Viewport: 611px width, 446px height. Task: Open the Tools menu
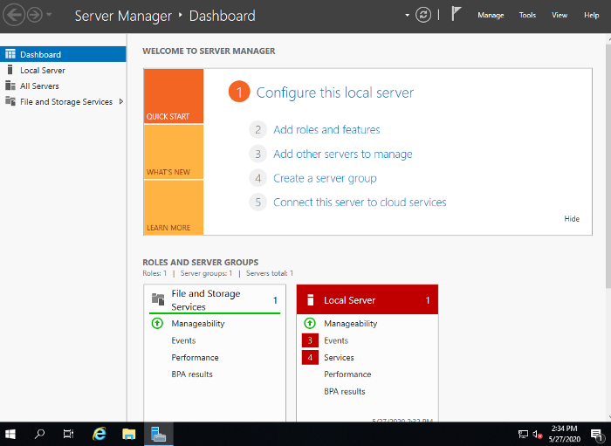tap(527, 15)
